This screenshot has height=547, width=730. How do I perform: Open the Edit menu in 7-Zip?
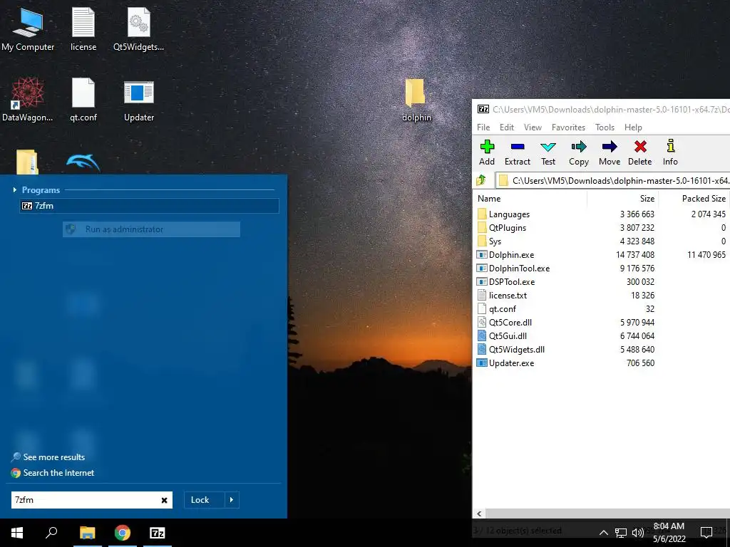(x=507, y=127)
